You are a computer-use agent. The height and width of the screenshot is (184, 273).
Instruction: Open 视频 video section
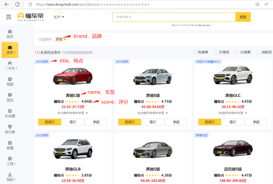pyautogui.click(x=10, y=82)
